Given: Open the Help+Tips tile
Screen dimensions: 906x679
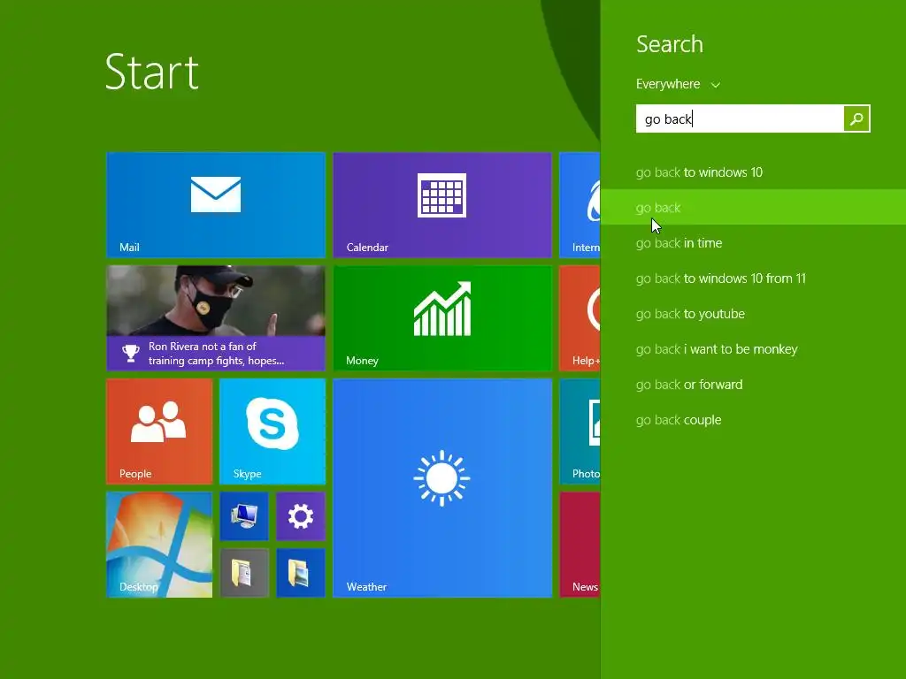Looking at the screenshot, I should [580, 317].
